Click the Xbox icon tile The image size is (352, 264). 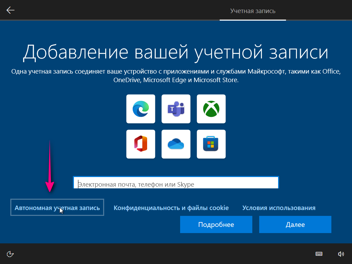(x=211, y=109)
